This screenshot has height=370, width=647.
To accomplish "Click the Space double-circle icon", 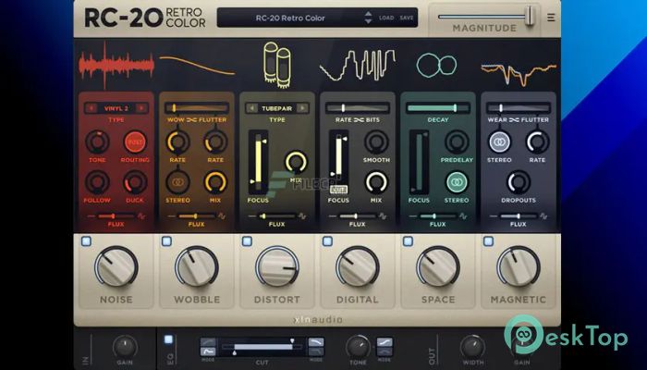I will coord(436,66).
